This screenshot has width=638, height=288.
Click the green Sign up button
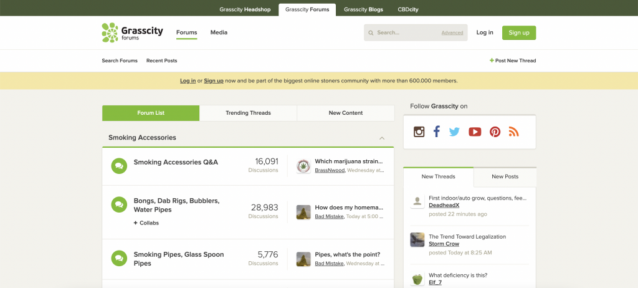pos(519,32)
